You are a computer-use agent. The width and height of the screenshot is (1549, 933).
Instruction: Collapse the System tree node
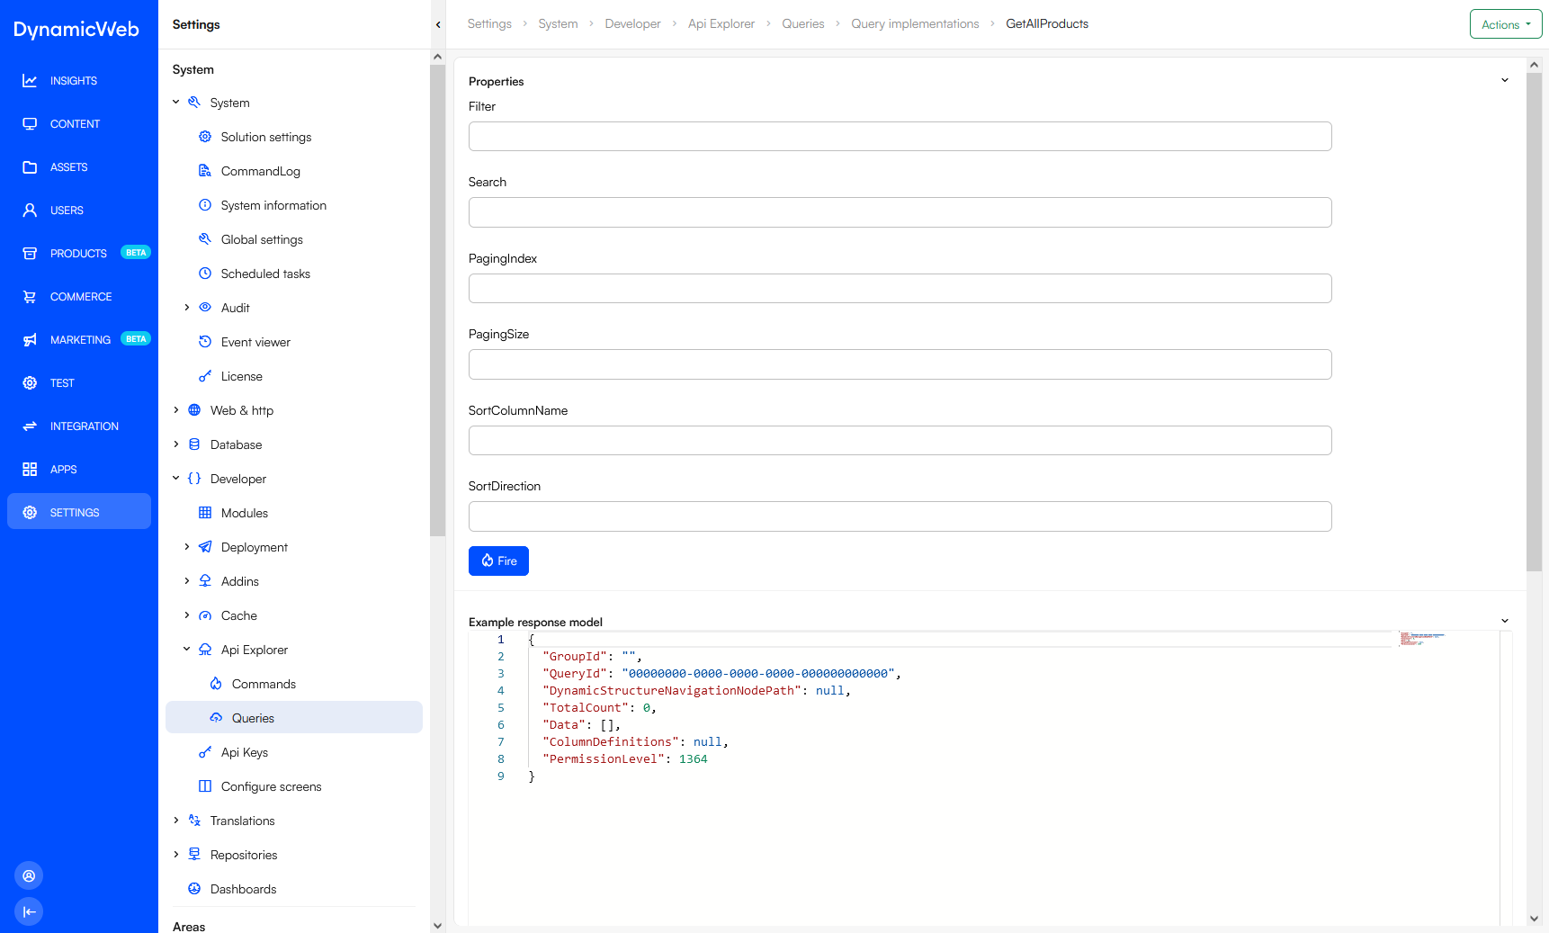tap(176, 103)
